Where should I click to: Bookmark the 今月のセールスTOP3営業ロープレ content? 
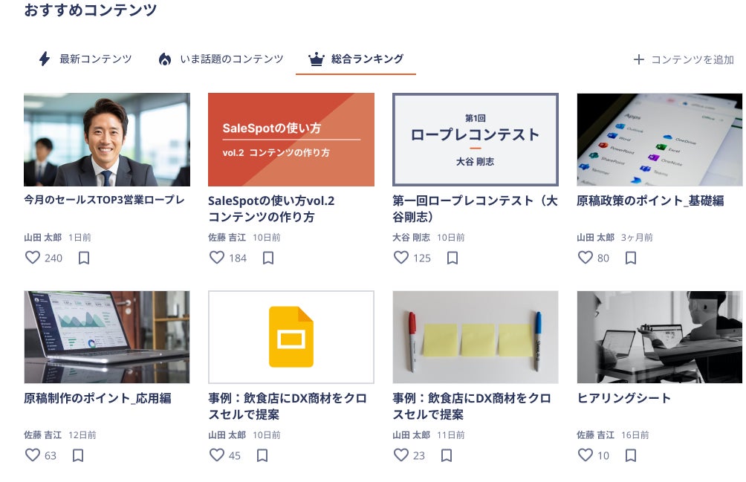click(x=84, y=258)
